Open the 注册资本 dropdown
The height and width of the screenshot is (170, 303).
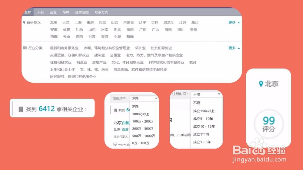point(144,98)
